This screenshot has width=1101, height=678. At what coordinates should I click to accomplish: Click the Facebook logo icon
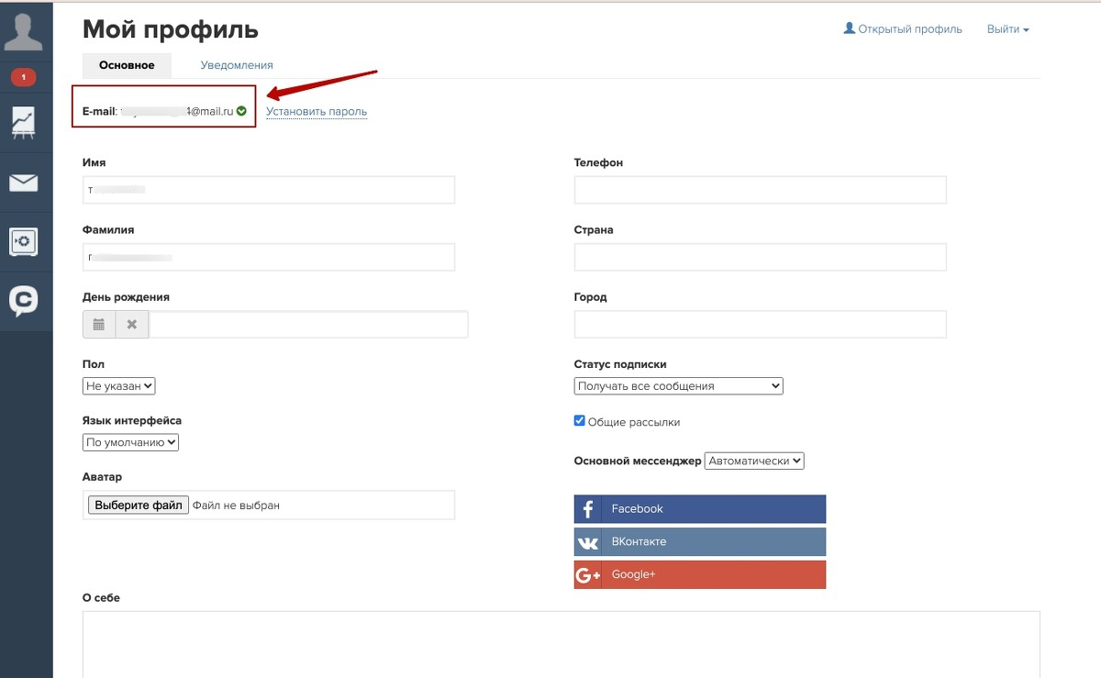point(587,509)
